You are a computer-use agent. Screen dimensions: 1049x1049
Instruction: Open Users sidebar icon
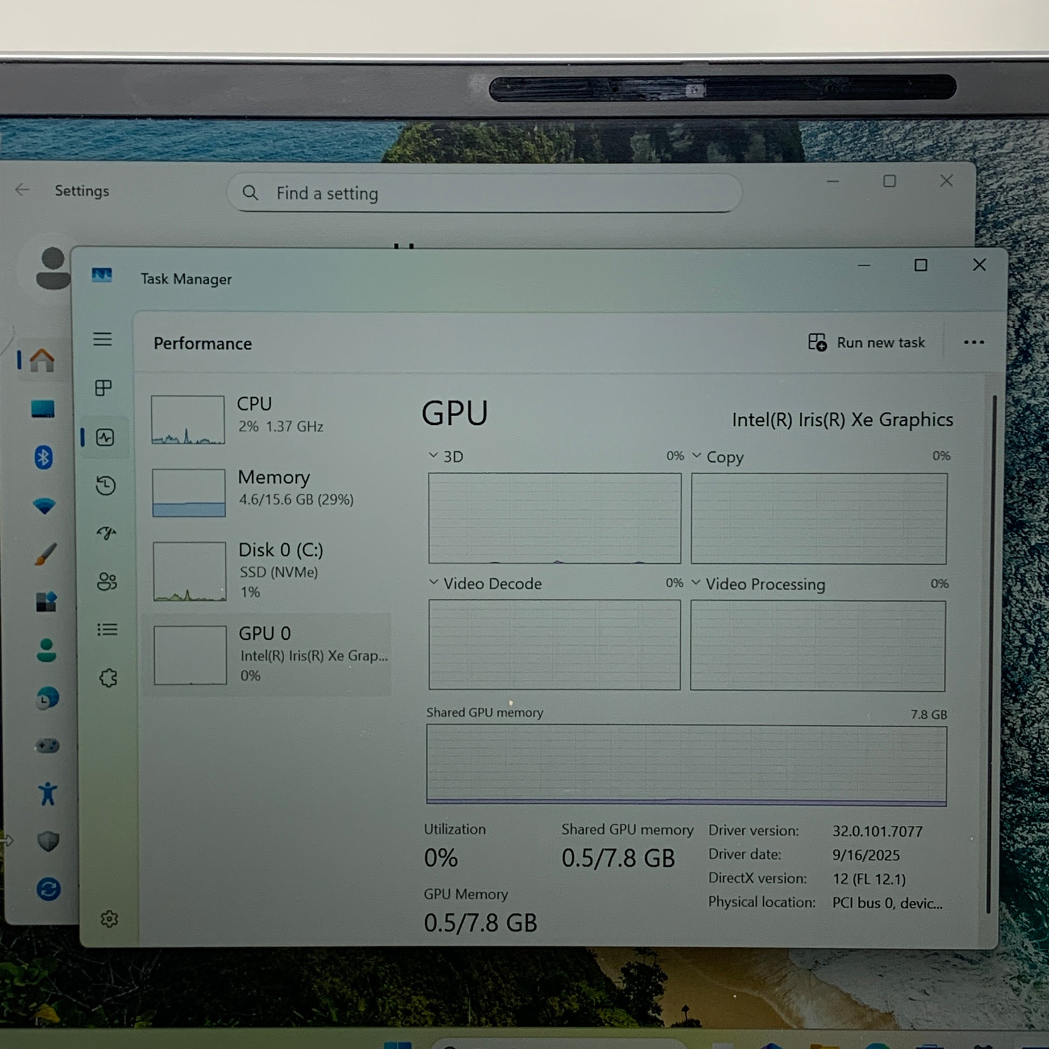pyautogui.click(x=106, y=582)
